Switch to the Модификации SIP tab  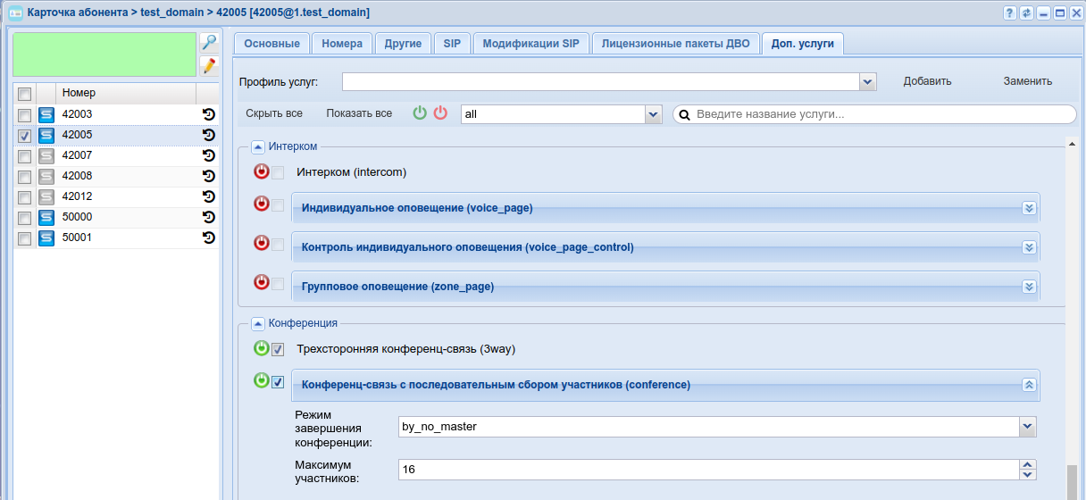(530, 44)
